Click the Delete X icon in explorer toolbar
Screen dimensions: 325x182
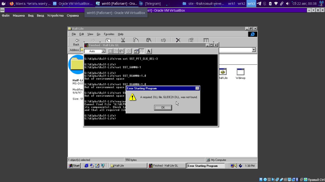point(178,40)
